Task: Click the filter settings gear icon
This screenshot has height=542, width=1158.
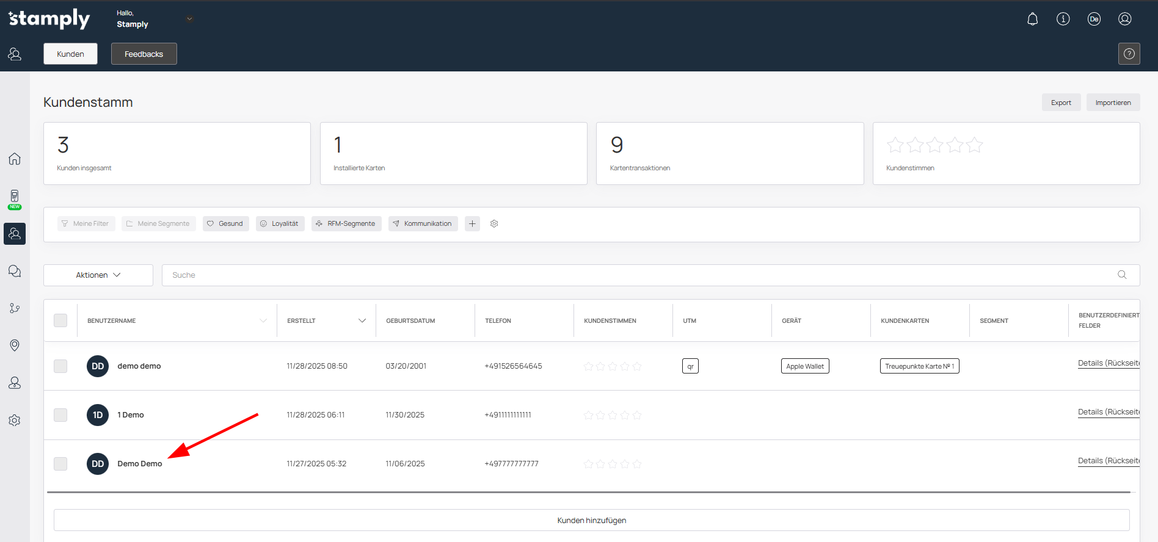Action: point(494,224)
